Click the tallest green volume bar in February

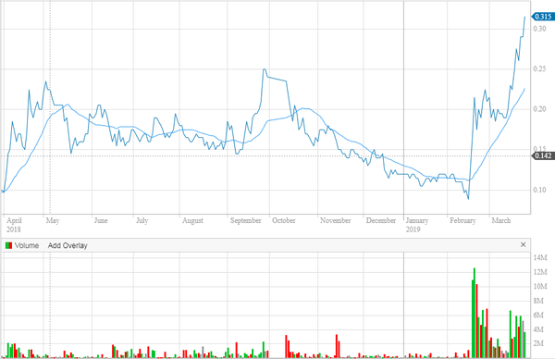475,313
